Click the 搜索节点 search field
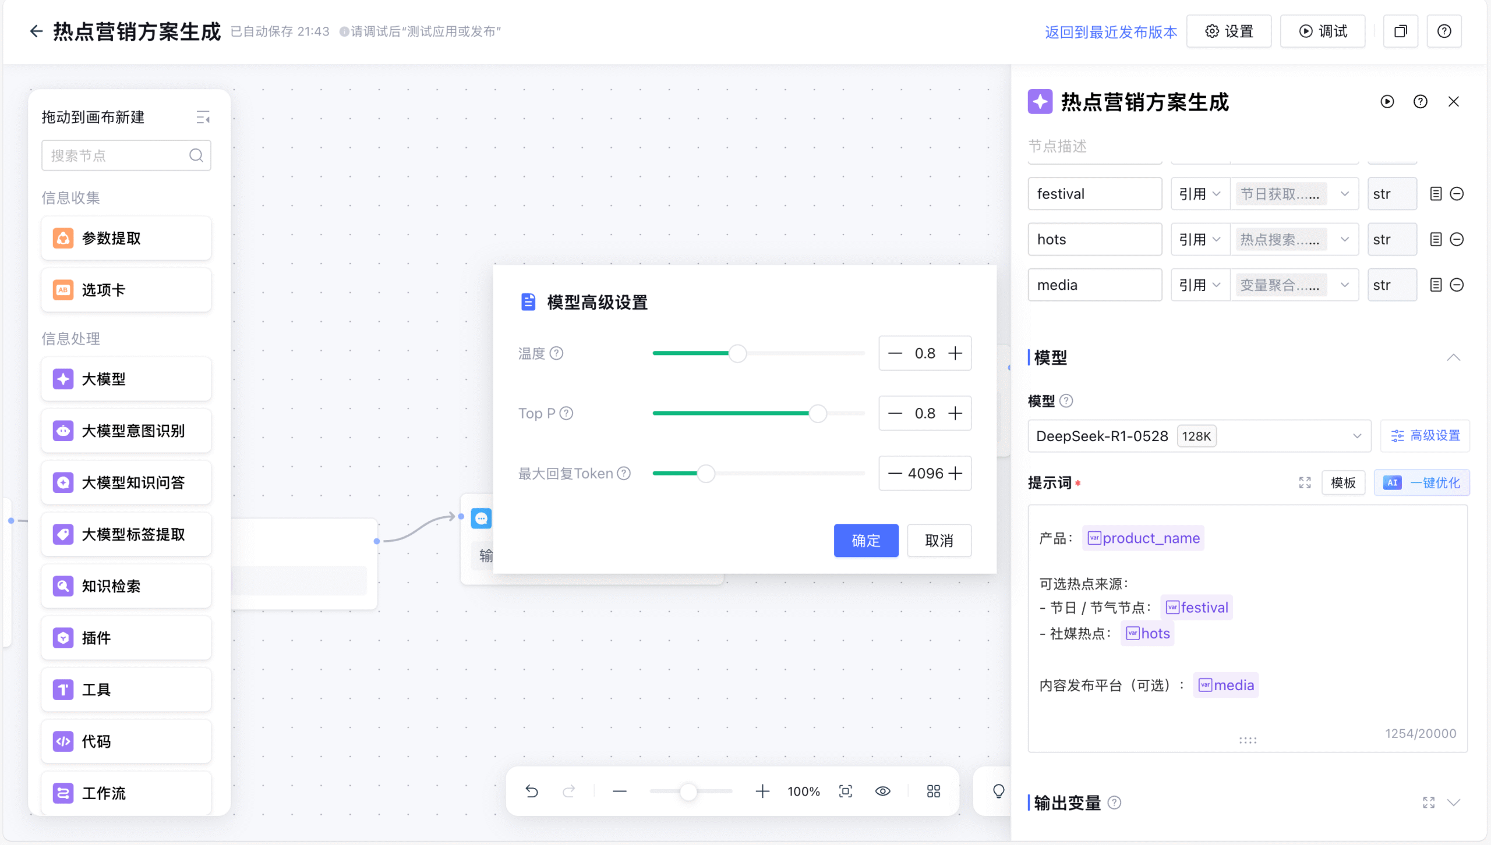 116,155
